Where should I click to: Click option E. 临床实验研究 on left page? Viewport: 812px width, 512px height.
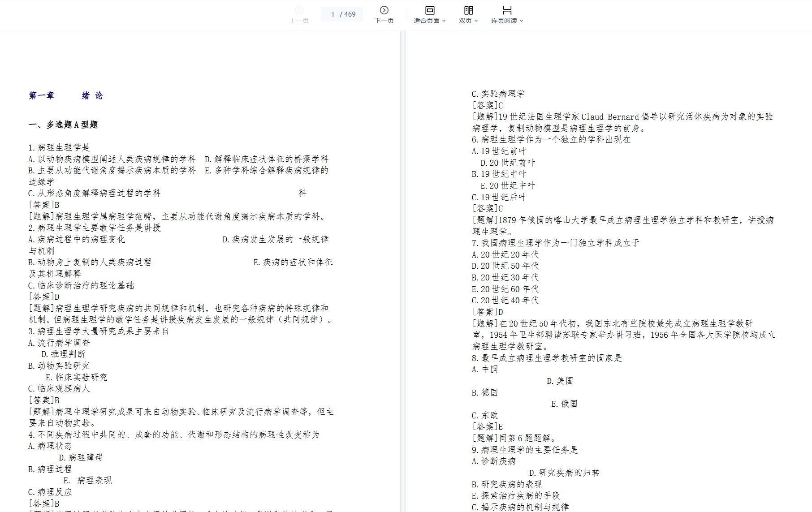[77, 377]
